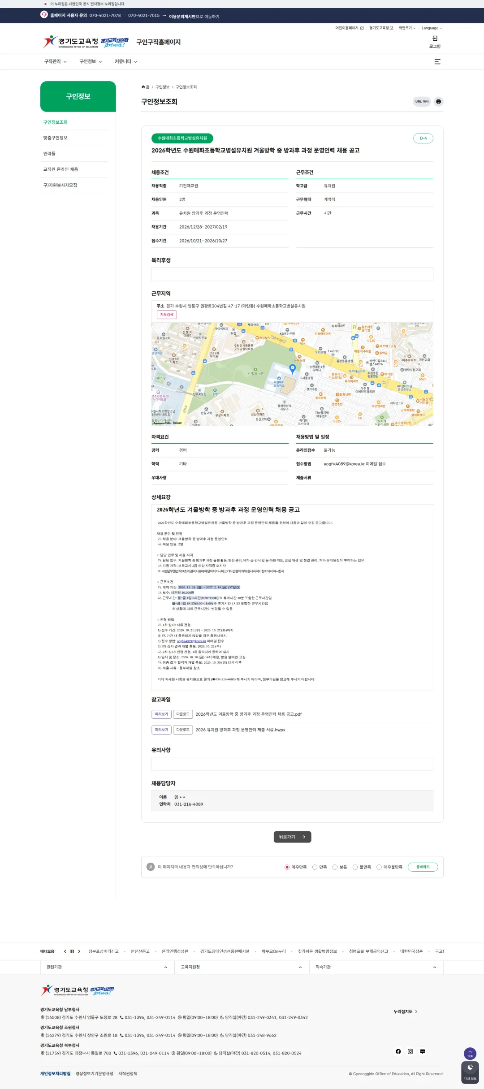Open 경기도교육청 external link in top bar
Viewport: 484px width, 1089px height.
coord(381,28)
